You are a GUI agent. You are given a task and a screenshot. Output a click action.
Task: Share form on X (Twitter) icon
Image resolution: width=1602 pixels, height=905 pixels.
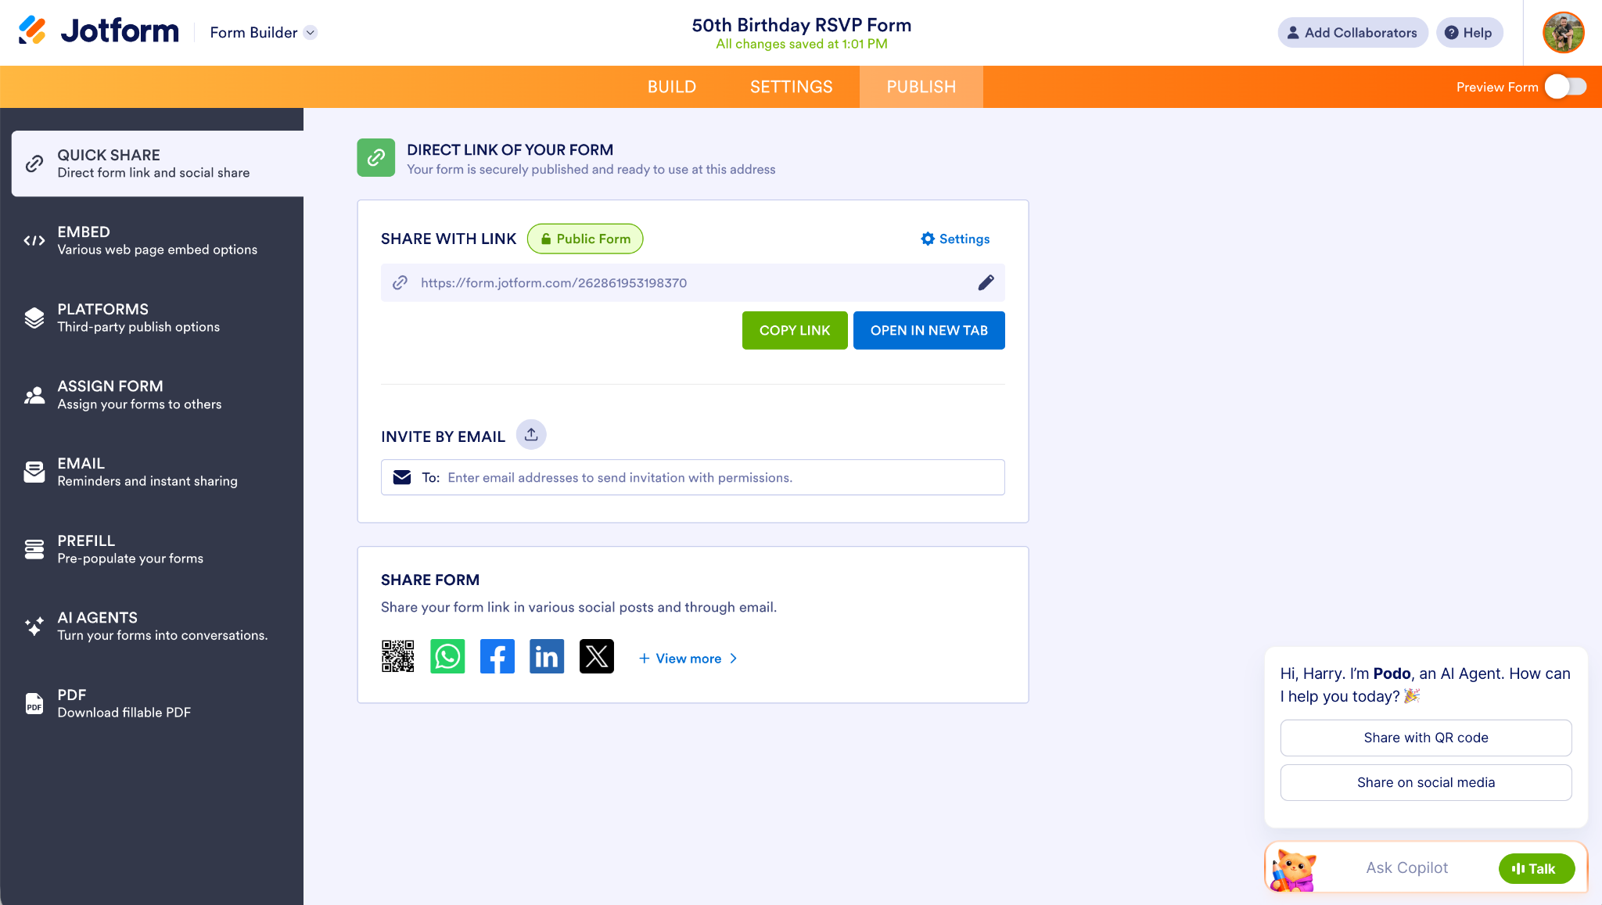pos(597,657)
